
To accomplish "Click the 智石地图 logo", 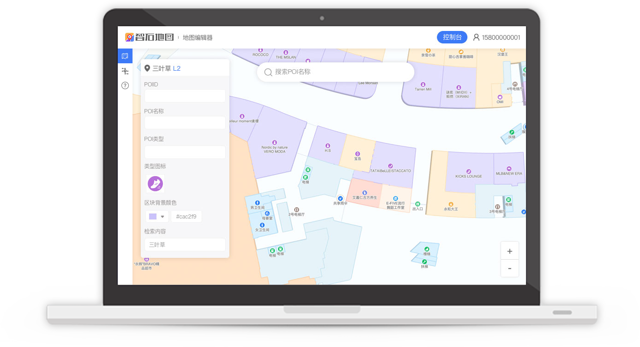I will point(149,37).
